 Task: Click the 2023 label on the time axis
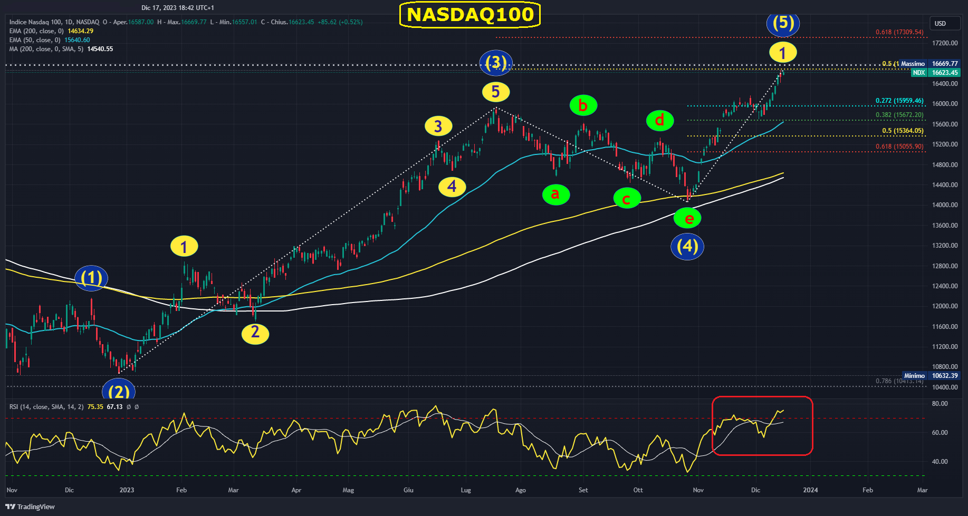click(127, 490)
